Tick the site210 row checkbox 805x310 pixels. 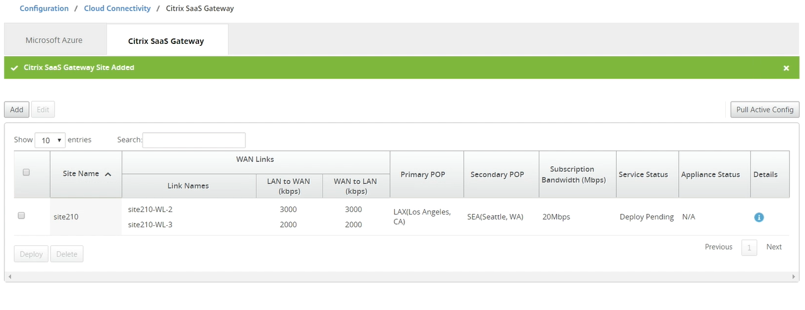click(x=21, y=215)
